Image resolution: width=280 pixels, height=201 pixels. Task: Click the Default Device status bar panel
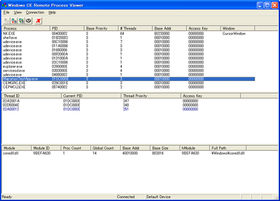tap(193, 197)
